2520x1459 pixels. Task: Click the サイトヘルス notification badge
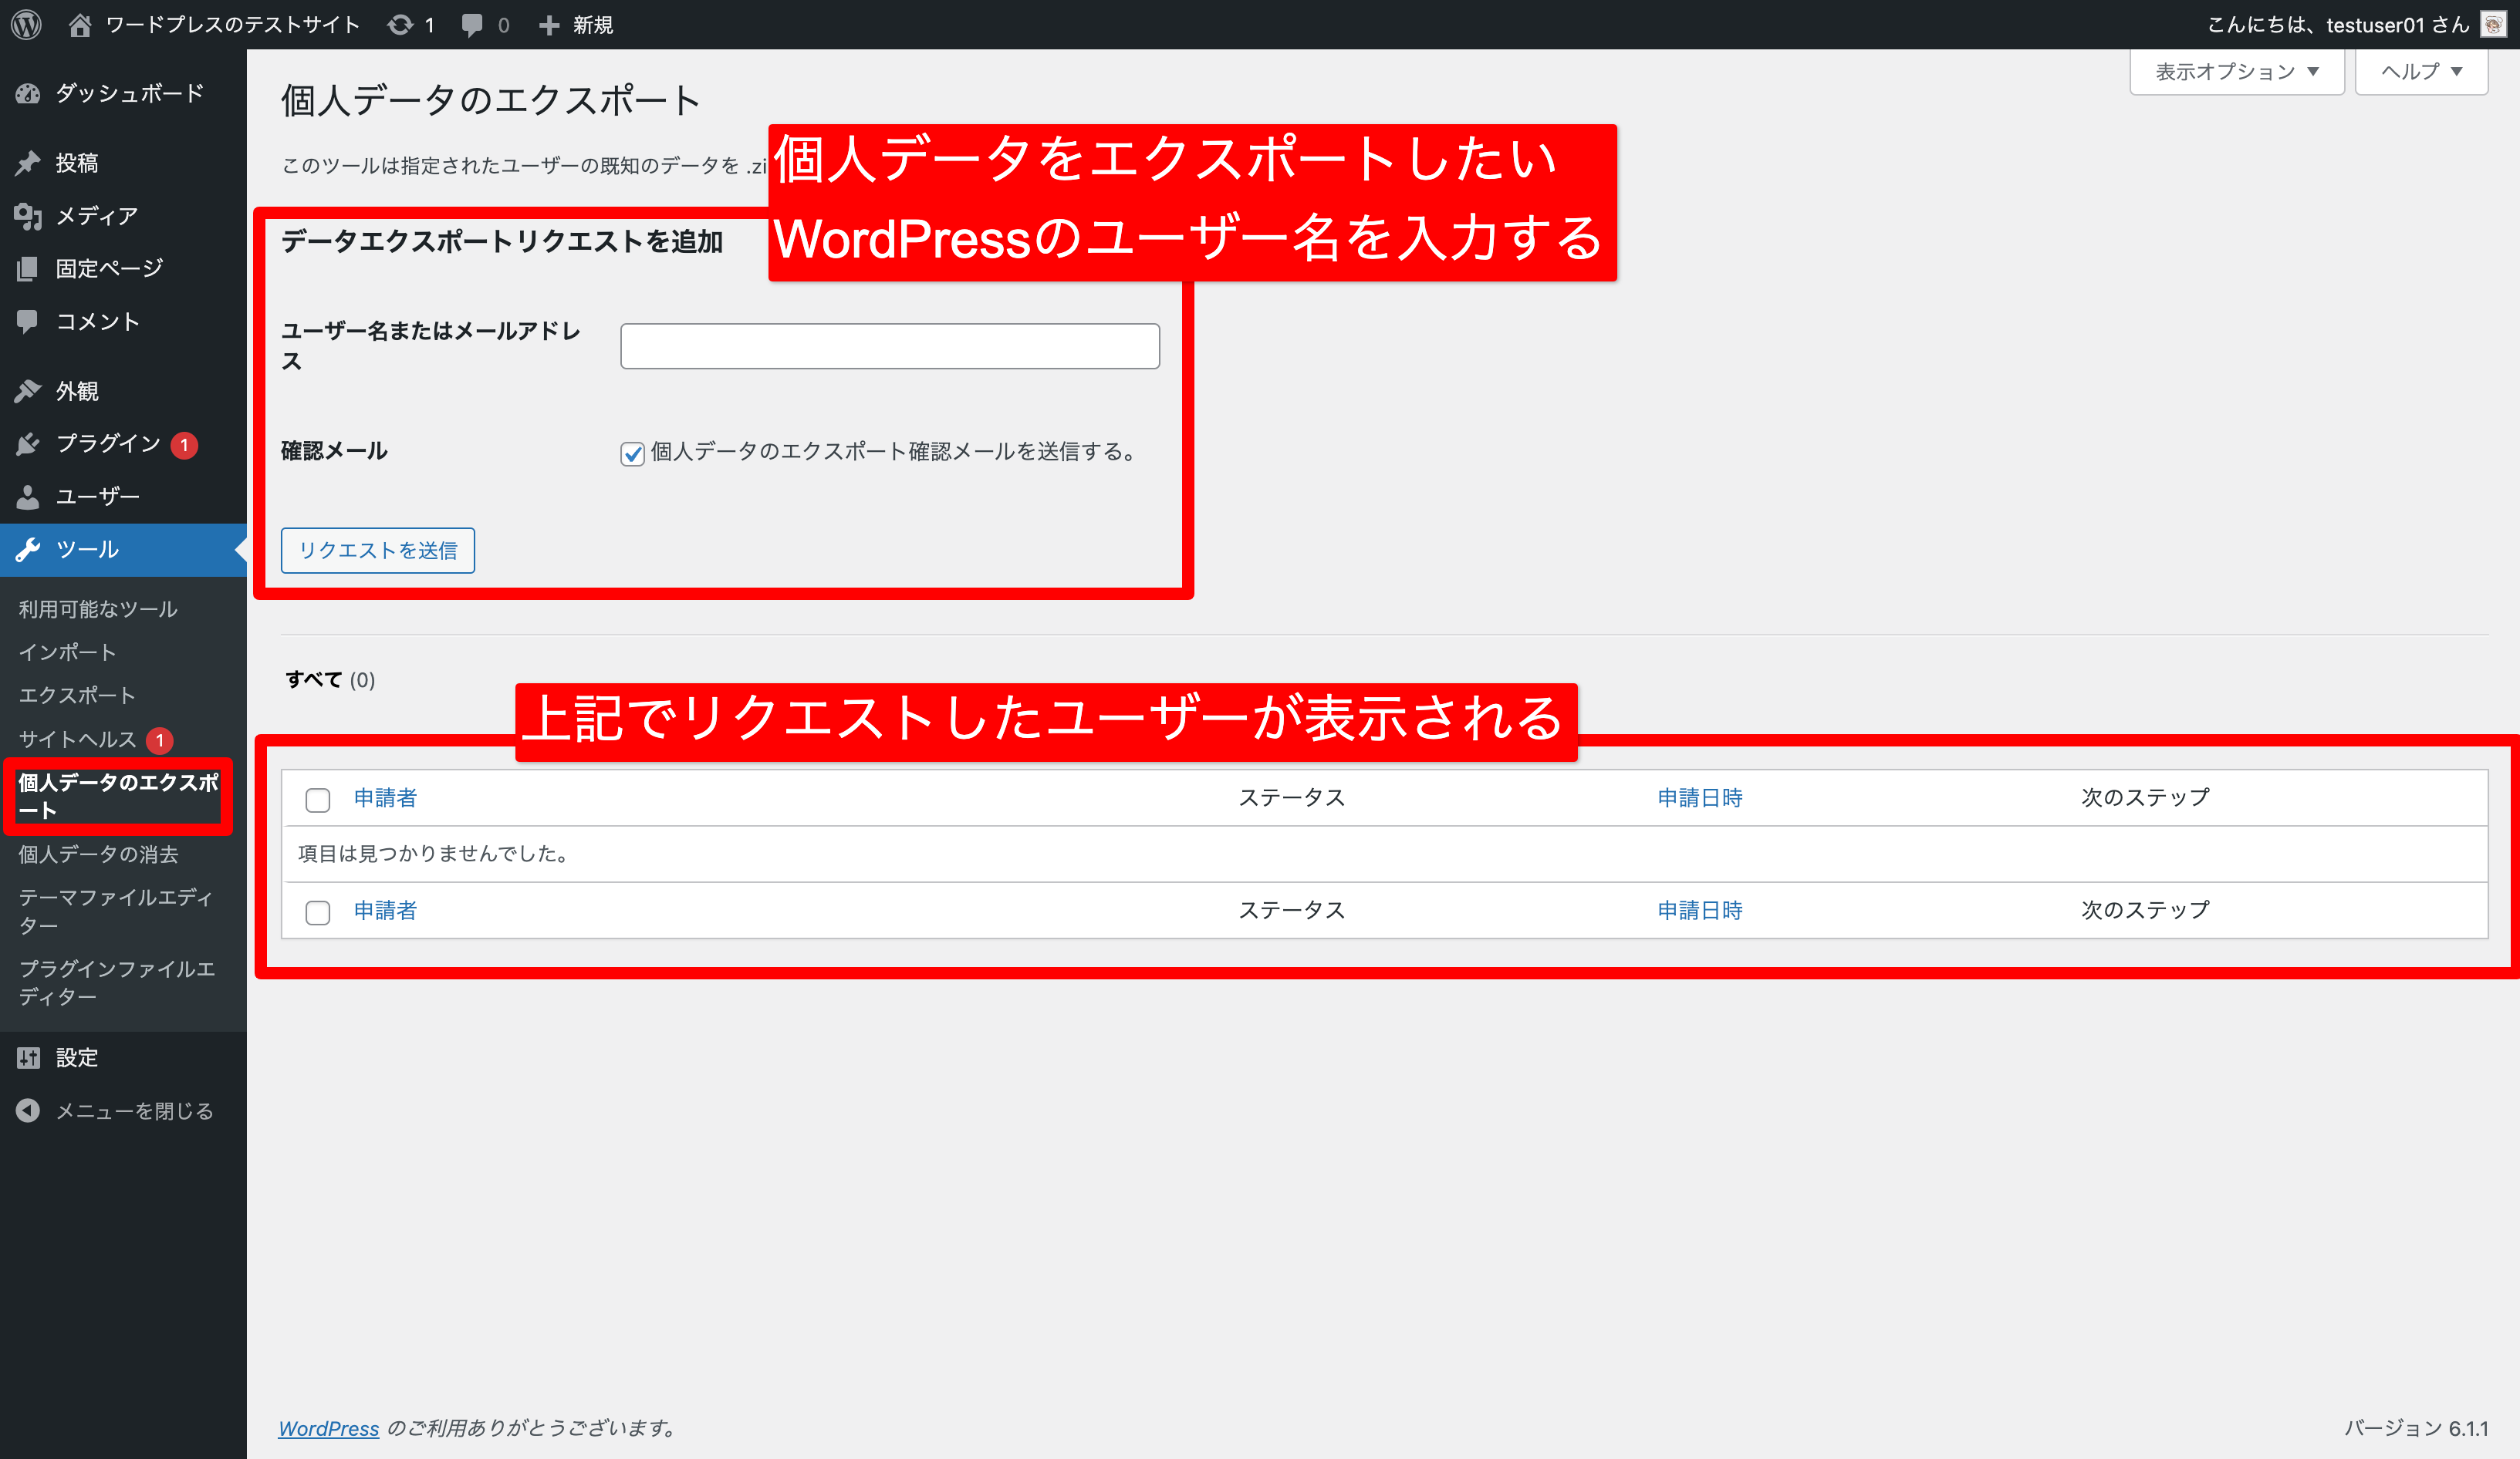(x=160, y=740)
